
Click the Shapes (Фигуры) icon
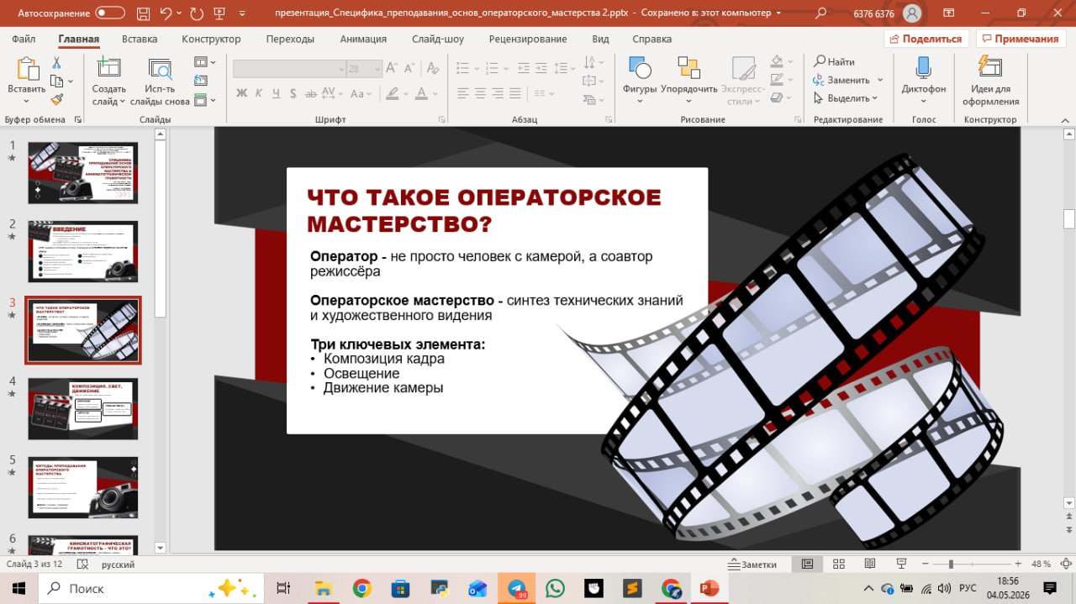(640, 69)
